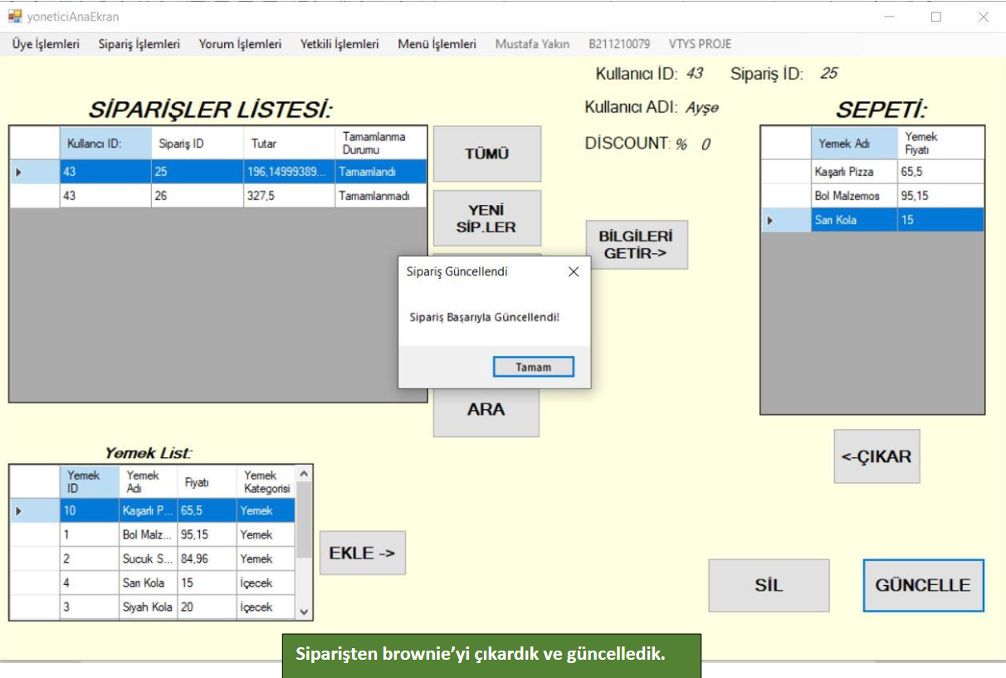Click Tamam in the Sipariş Güncellendi dialog

pyautogui.click(x=533, y=367)
